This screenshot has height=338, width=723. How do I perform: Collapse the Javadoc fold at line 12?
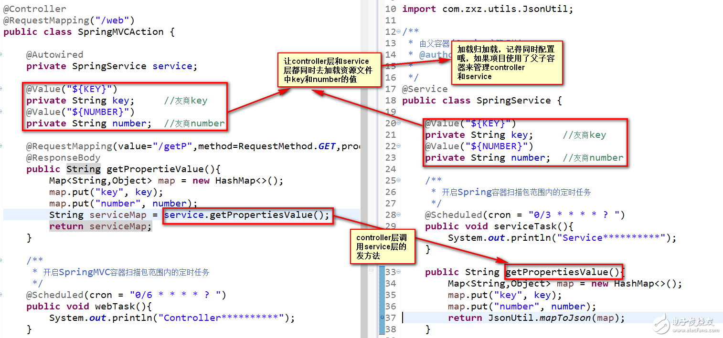[x=398, y=32]
